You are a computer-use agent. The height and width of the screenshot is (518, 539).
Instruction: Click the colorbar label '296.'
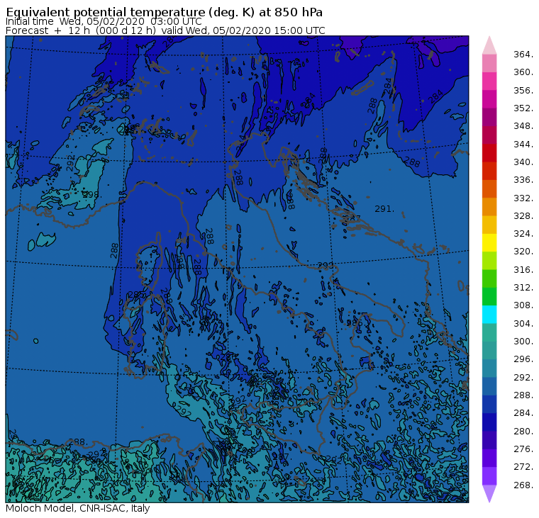click(x=523, y=360)
